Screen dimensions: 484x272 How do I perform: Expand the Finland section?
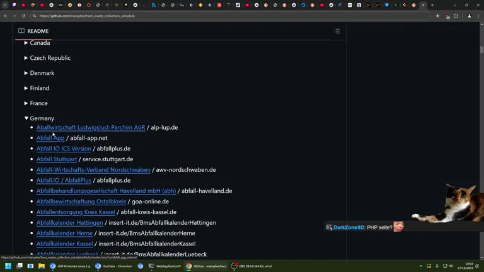coord(26,88)
